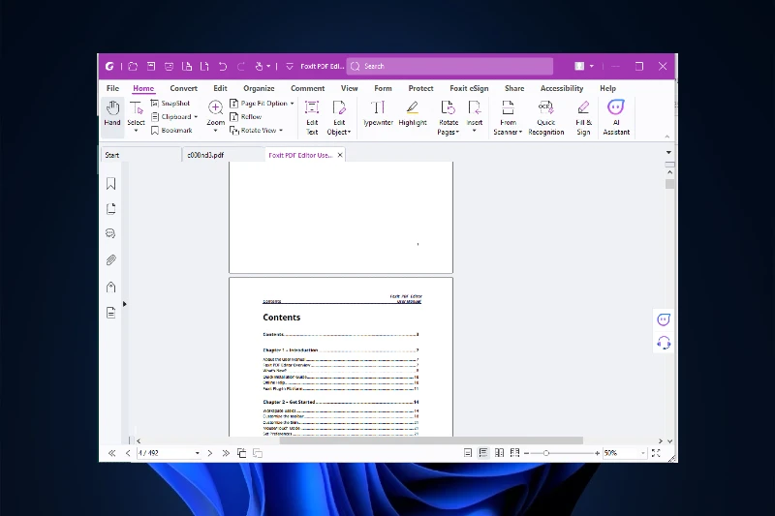Enable single page view mode
775x516 pixels.
tap(468, 453)
